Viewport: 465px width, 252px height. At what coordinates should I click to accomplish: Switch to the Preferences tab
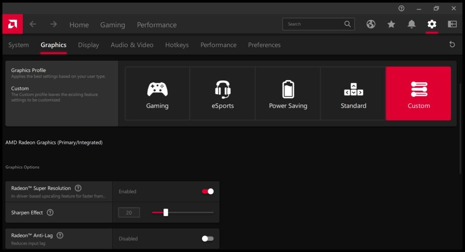[x=264, y=45]
